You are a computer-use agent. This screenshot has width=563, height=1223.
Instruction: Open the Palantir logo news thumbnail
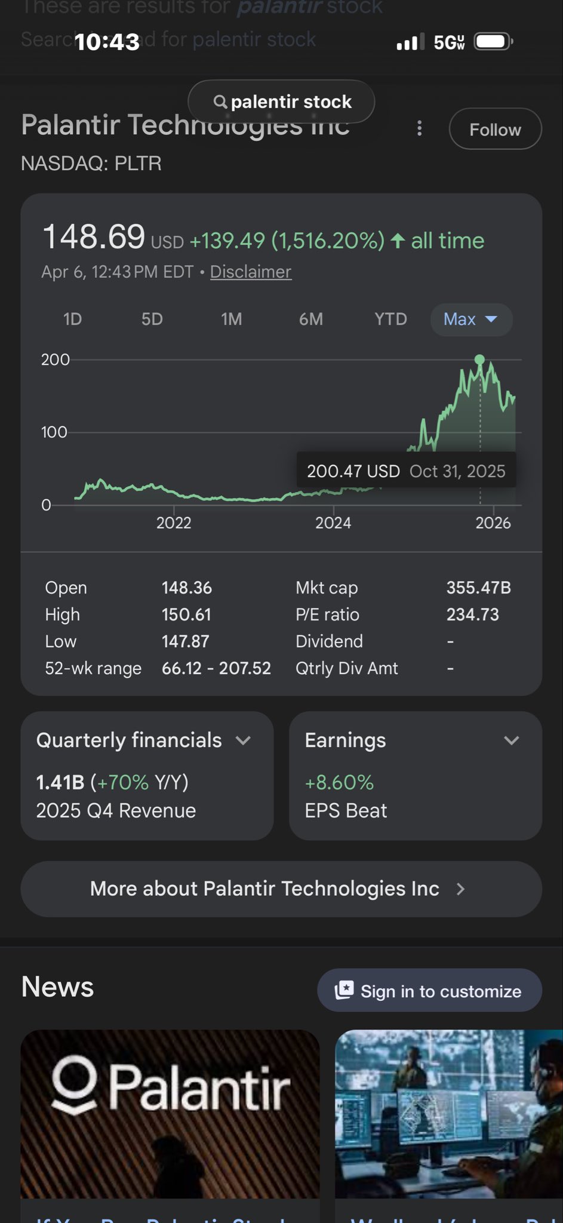pos(170,1113)
